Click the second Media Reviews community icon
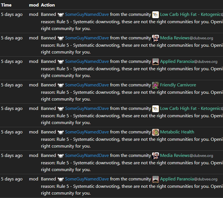223x198 pixels. coord(156,156)
